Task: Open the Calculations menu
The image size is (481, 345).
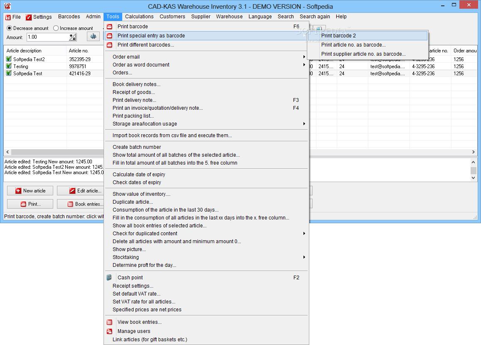Action: click(x=139, y=17)
